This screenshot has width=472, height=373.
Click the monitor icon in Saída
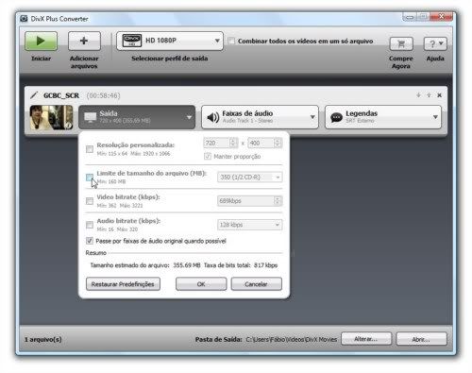[x=91, y=117]
